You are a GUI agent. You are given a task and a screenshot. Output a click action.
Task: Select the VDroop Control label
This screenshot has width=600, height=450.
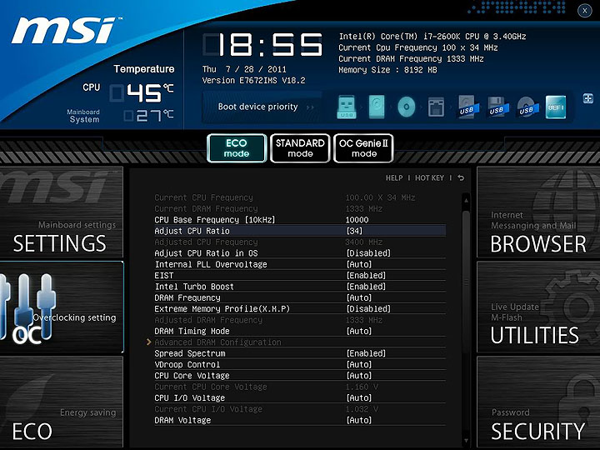point(187,364)
